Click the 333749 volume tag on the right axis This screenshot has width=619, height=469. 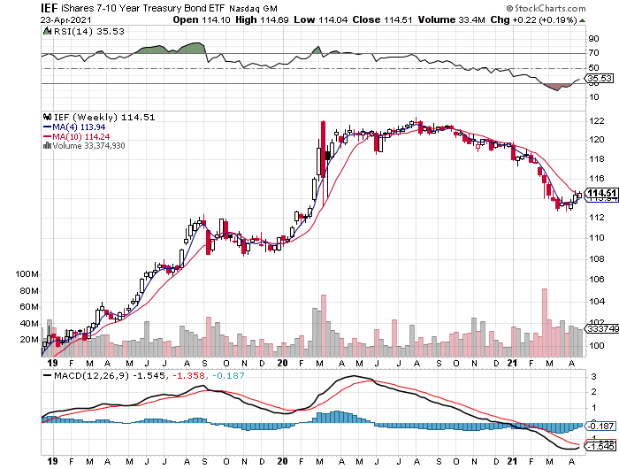602,328
